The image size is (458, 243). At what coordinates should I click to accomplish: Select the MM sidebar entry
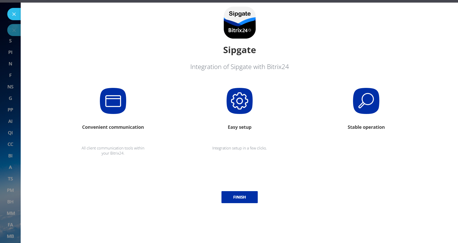[x=11, y=213]
